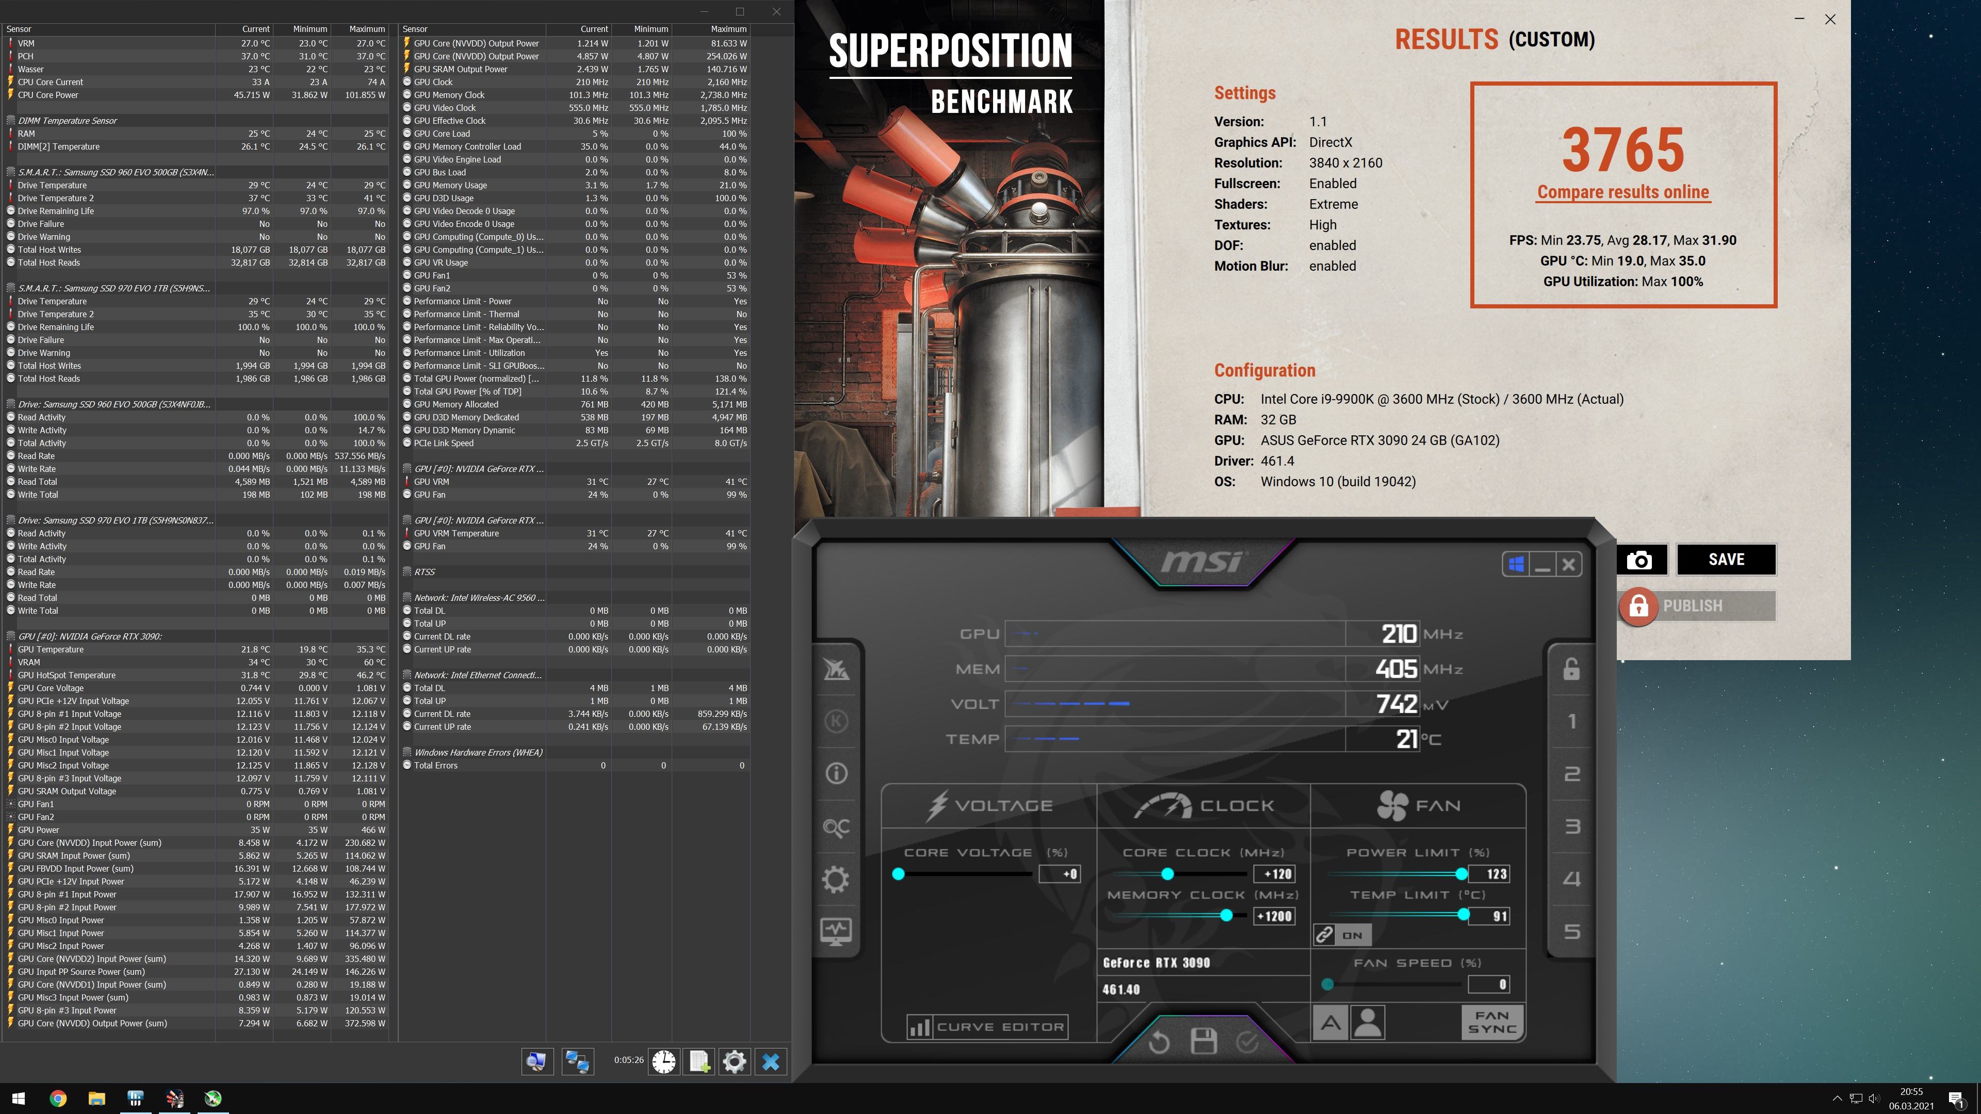The width and height of the screenshot is (1981, 1114).
Task: Adjust the Temp Limit slider handle
Action: click(x=1464, y=915)
